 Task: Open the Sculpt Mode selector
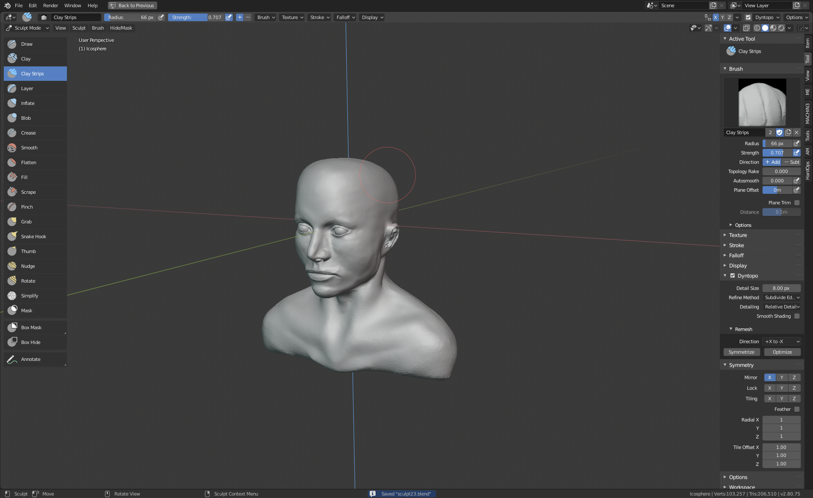point(28,28)
